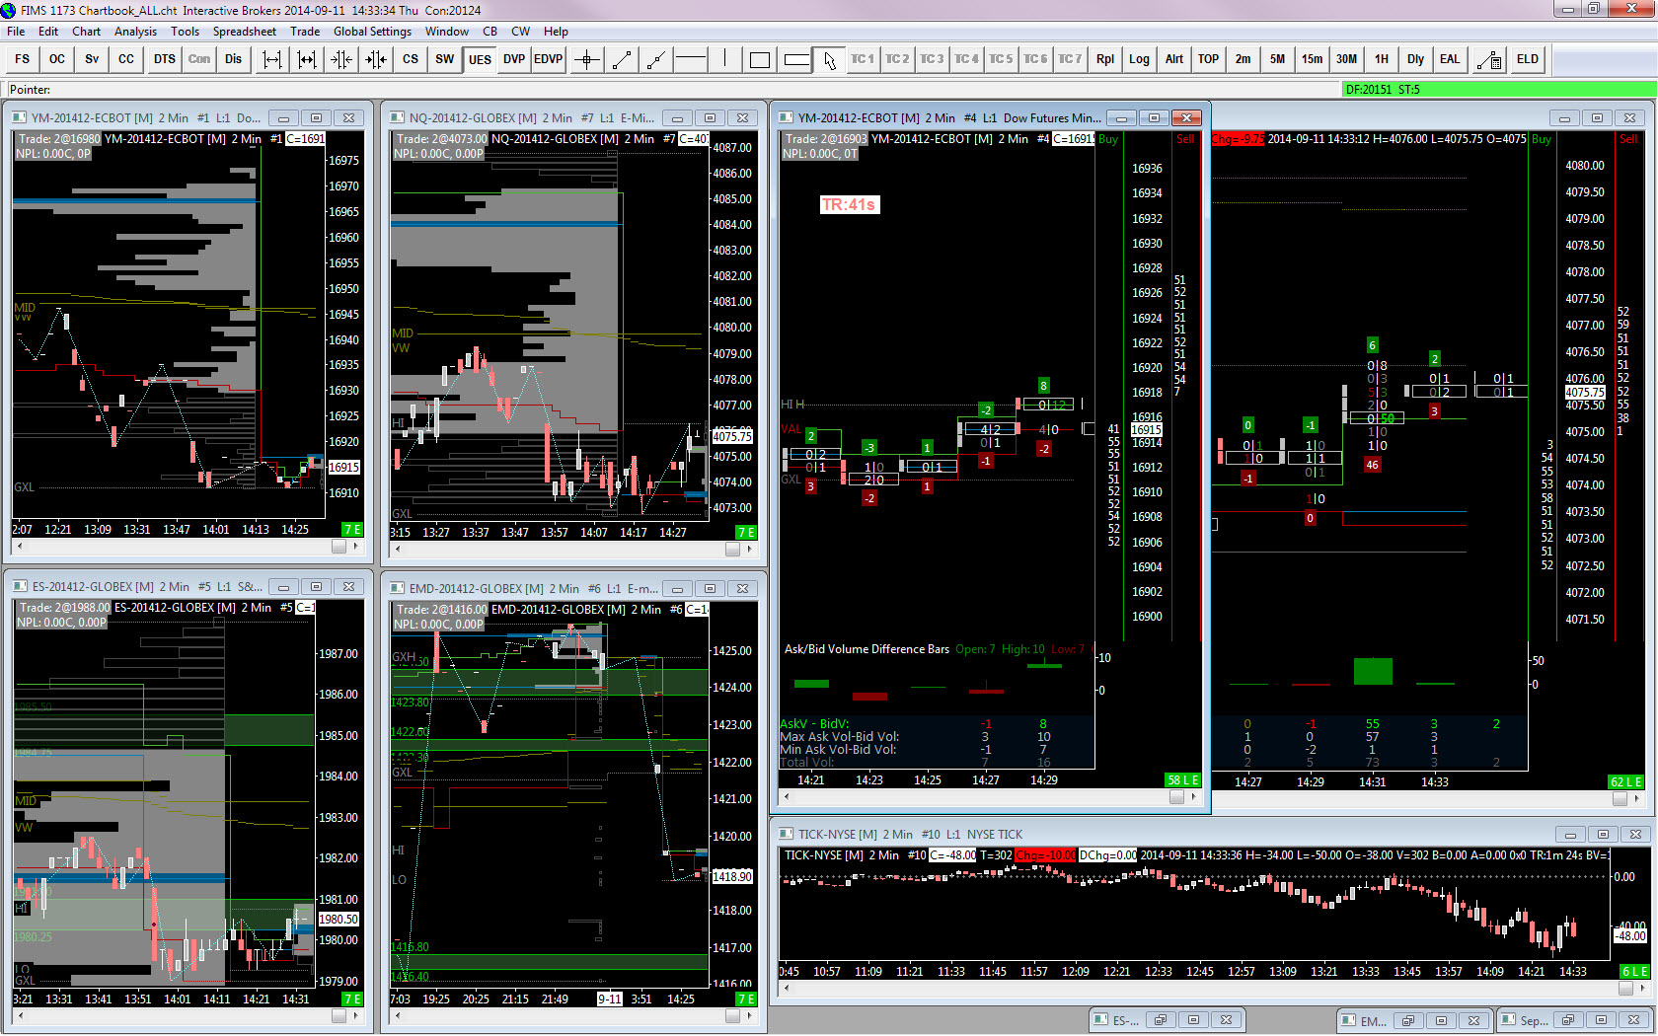Screen dimensions: 1658x1036
Task: Click the TOP toolbar button
Action: 1209,59
